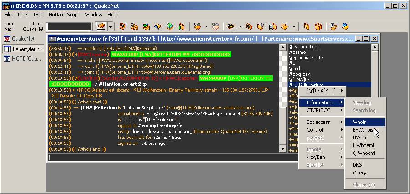Expand the Information context menu entry
The width and height of the screenshot is (410, 194).
(x=321, y=102)
